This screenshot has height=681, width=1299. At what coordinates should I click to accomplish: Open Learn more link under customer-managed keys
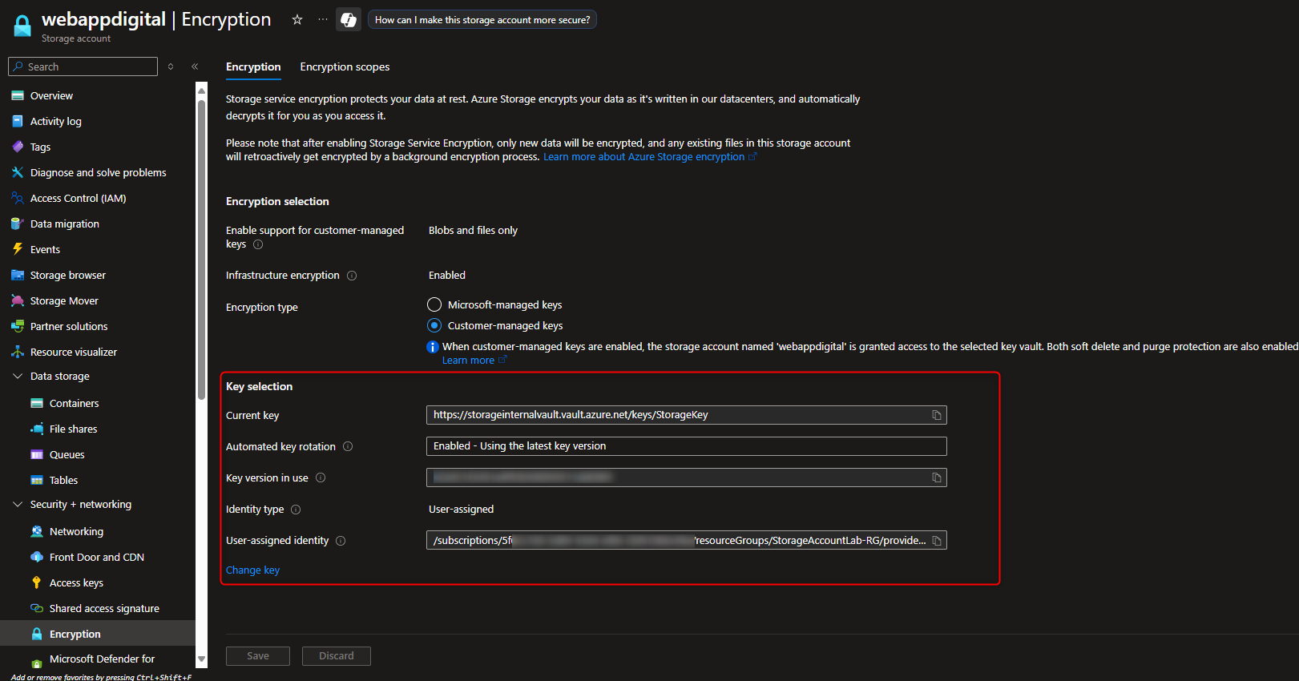tap(474, 361)
